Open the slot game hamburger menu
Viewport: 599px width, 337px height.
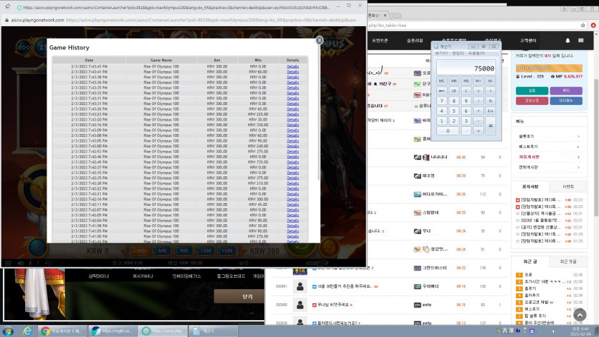point(8,263)
